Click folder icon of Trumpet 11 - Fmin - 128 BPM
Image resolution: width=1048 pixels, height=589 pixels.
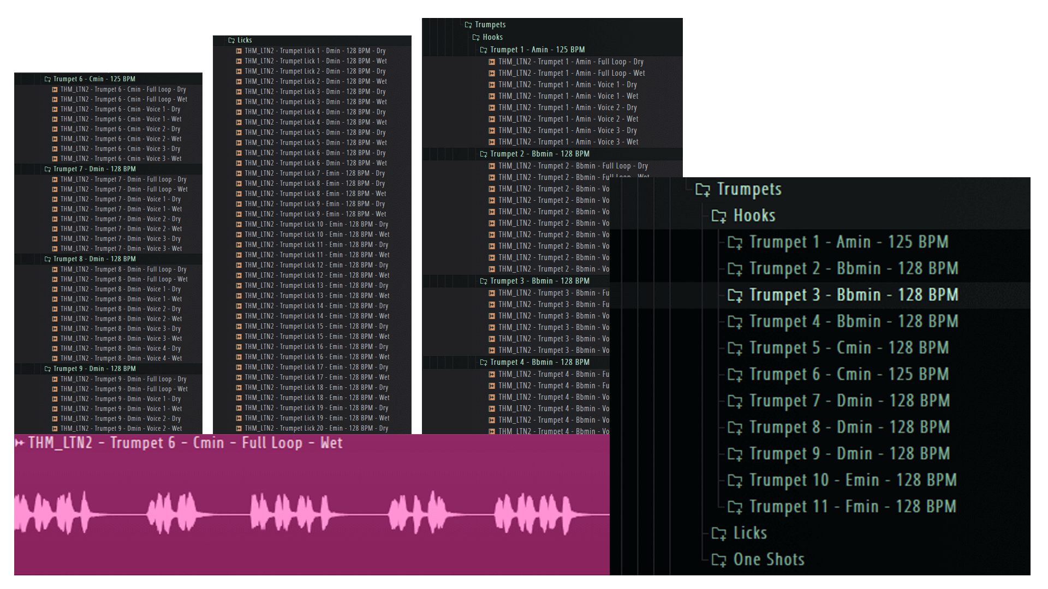click(735, 507)
